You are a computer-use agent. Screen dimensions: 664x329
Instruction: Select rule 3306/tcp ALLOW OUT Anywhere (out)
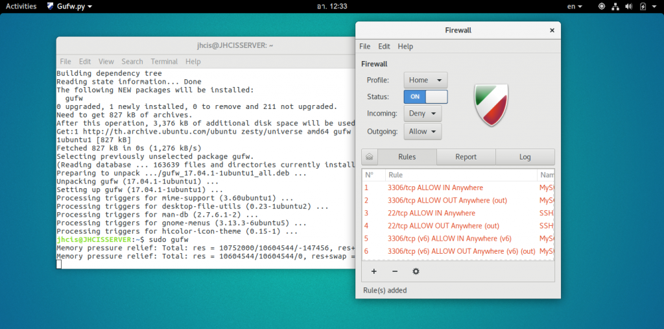tap(458, 200)
